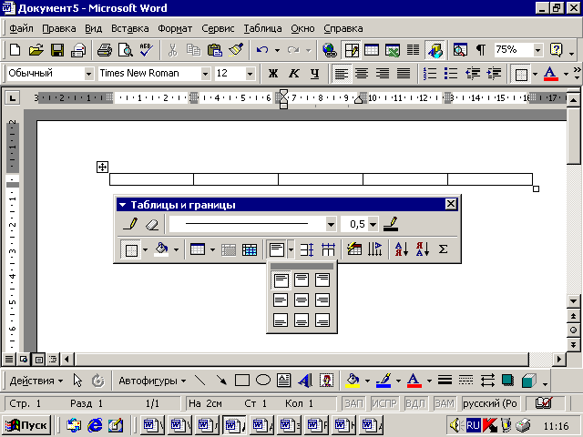Select the Eraser tool in Tables and Borders
Image resolution: width=583 pixels, height=437 pixels.
[152, 224]
